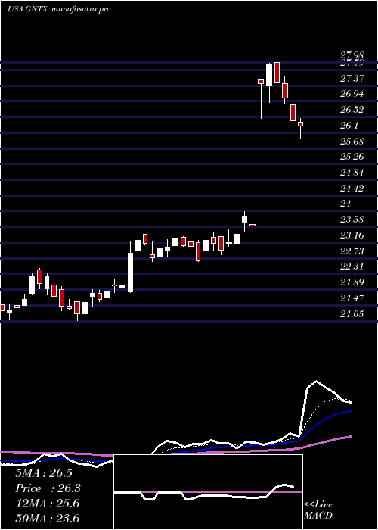Click the 22.31 price axis label
The width and height of the screenshot is (378, 530).
[352, 267]
